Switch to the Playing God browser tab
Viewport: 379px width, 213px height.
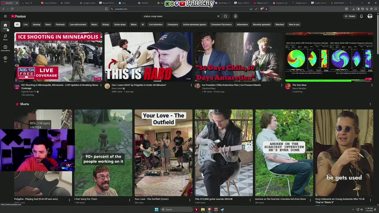point(261,3)
